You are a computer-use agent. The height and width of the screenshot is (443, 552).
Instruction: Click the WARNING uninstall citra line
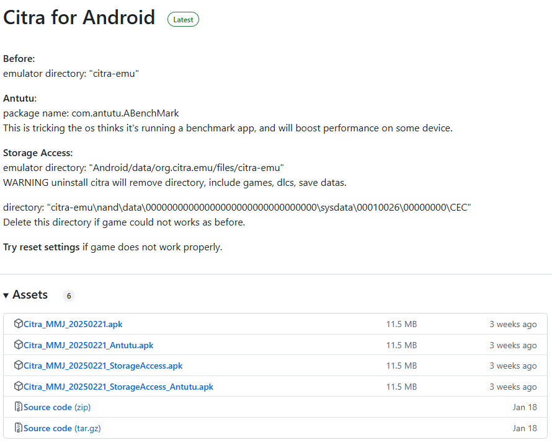click(175, 183)
